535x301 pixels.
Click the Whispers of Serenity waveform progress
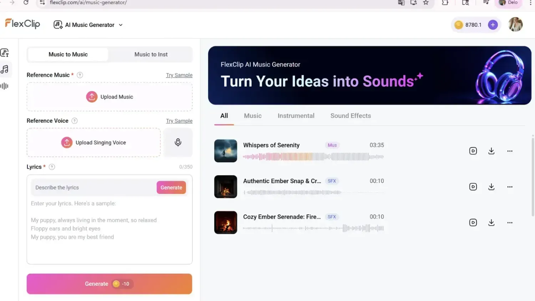(x=313, y=156)
